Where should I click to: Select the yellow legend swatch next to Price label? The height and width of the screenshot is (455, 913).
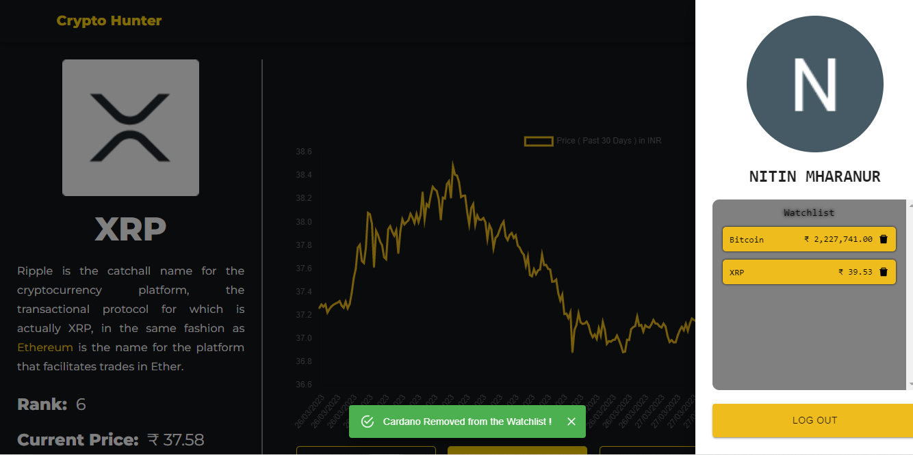pyautogui.click(x=539, y=141)
